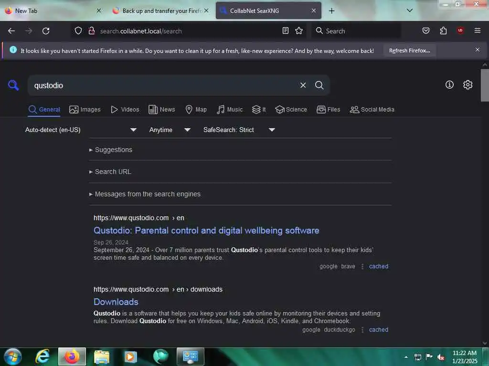
Task: Open the Firefox application menu
Action: click(478, 30)
